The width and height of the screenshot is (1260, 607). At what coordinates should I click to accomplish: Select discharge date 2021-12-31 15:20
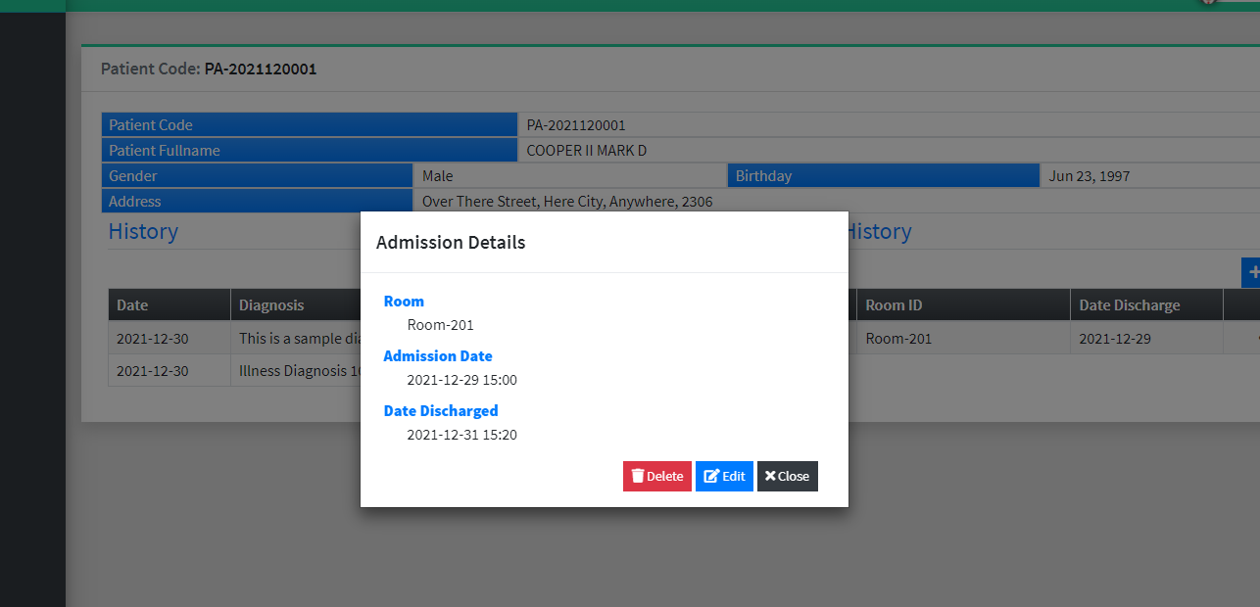coord(462,435)
